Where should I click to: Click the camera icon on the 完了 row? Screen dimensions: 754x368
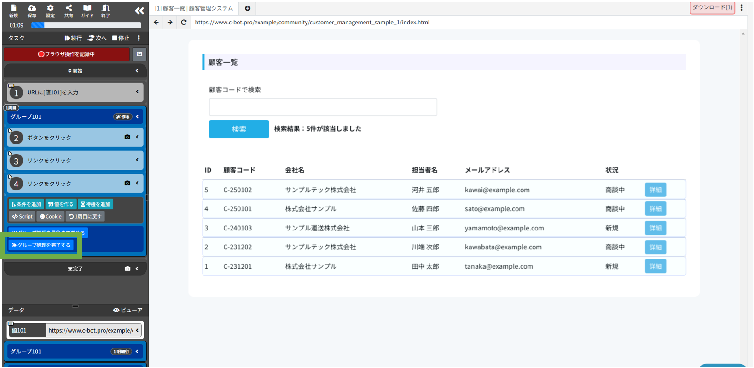[x=128, y=269]
